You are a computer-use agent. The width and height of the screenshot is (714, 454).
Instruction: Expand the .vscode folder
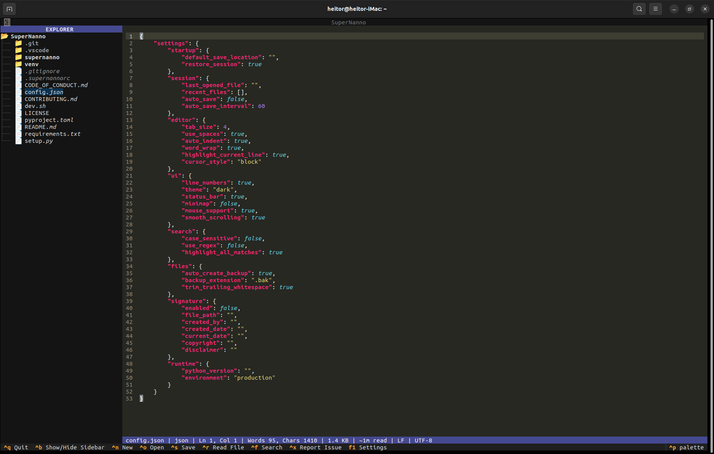point(37,50)
